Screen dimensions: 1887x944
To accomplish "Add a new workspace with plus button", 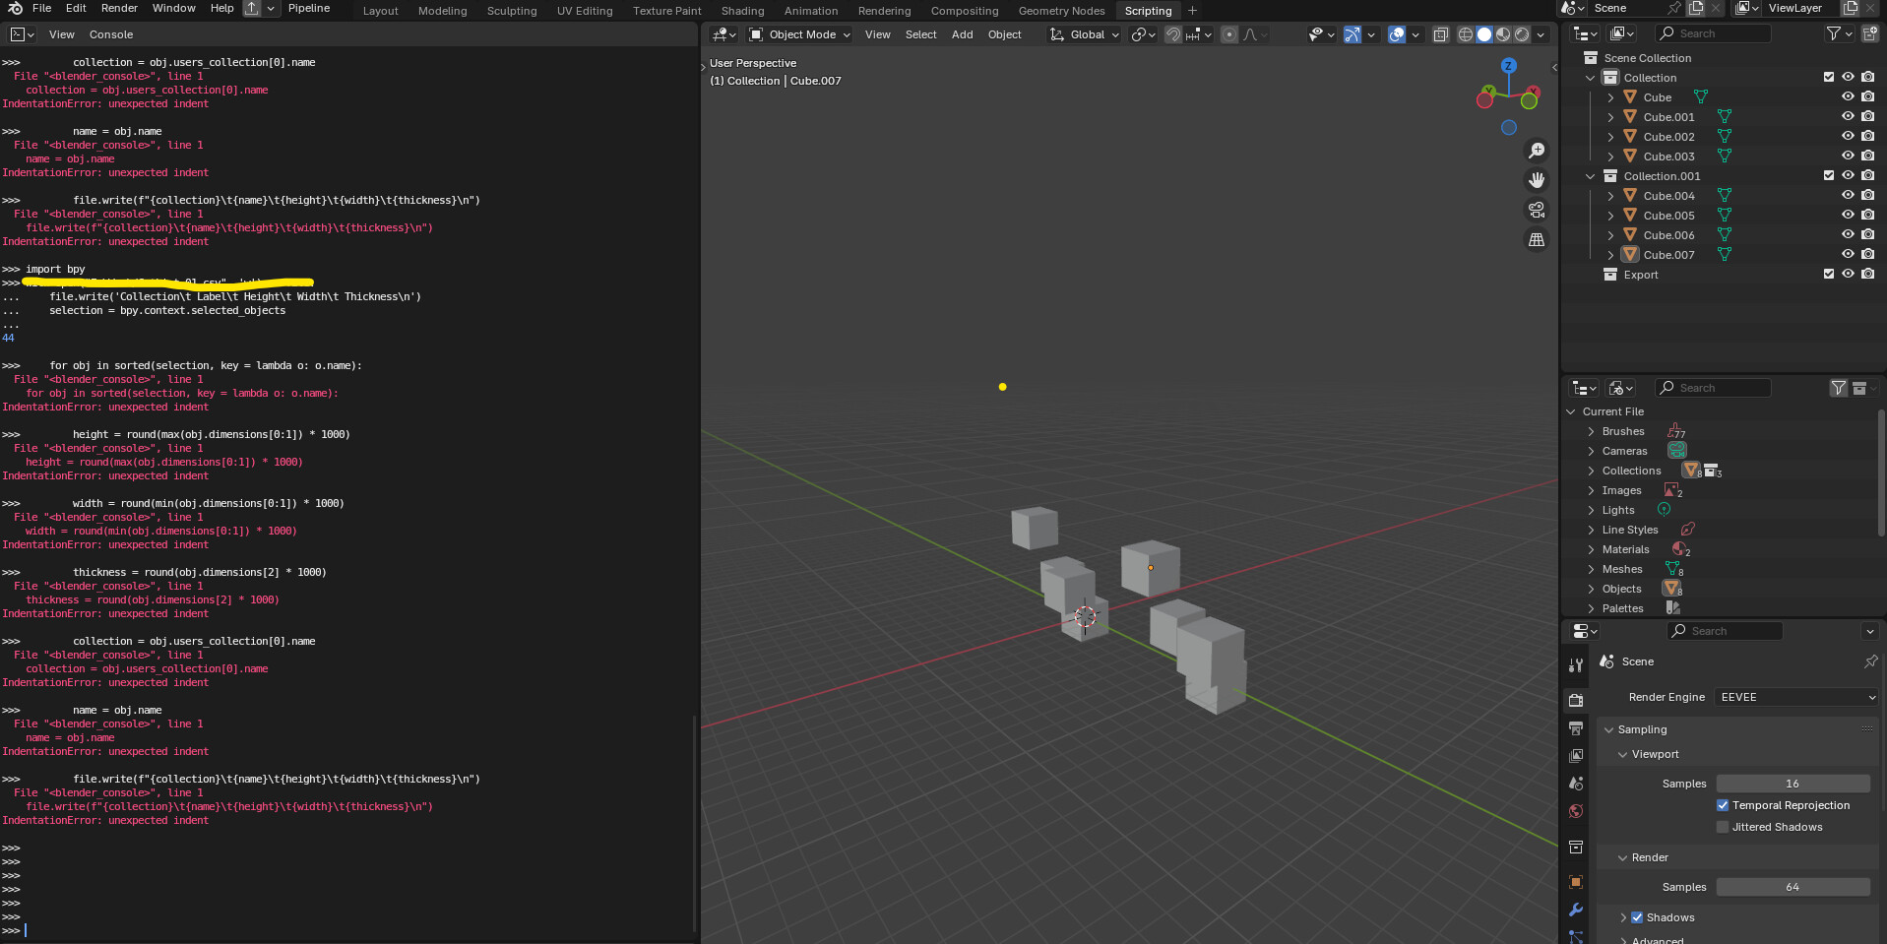I will 1192,11.
